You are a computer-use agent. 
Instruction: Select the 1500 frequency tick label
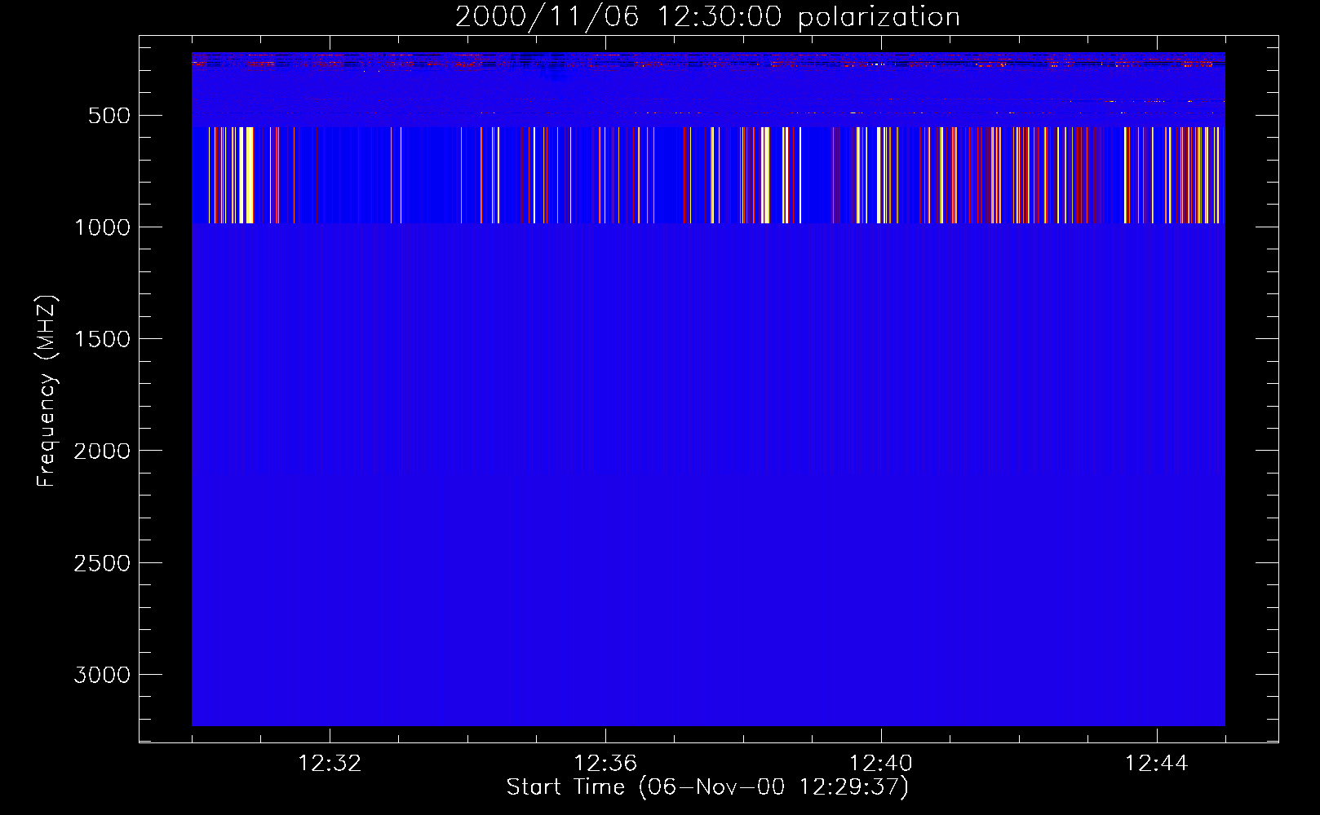[102, 339]
